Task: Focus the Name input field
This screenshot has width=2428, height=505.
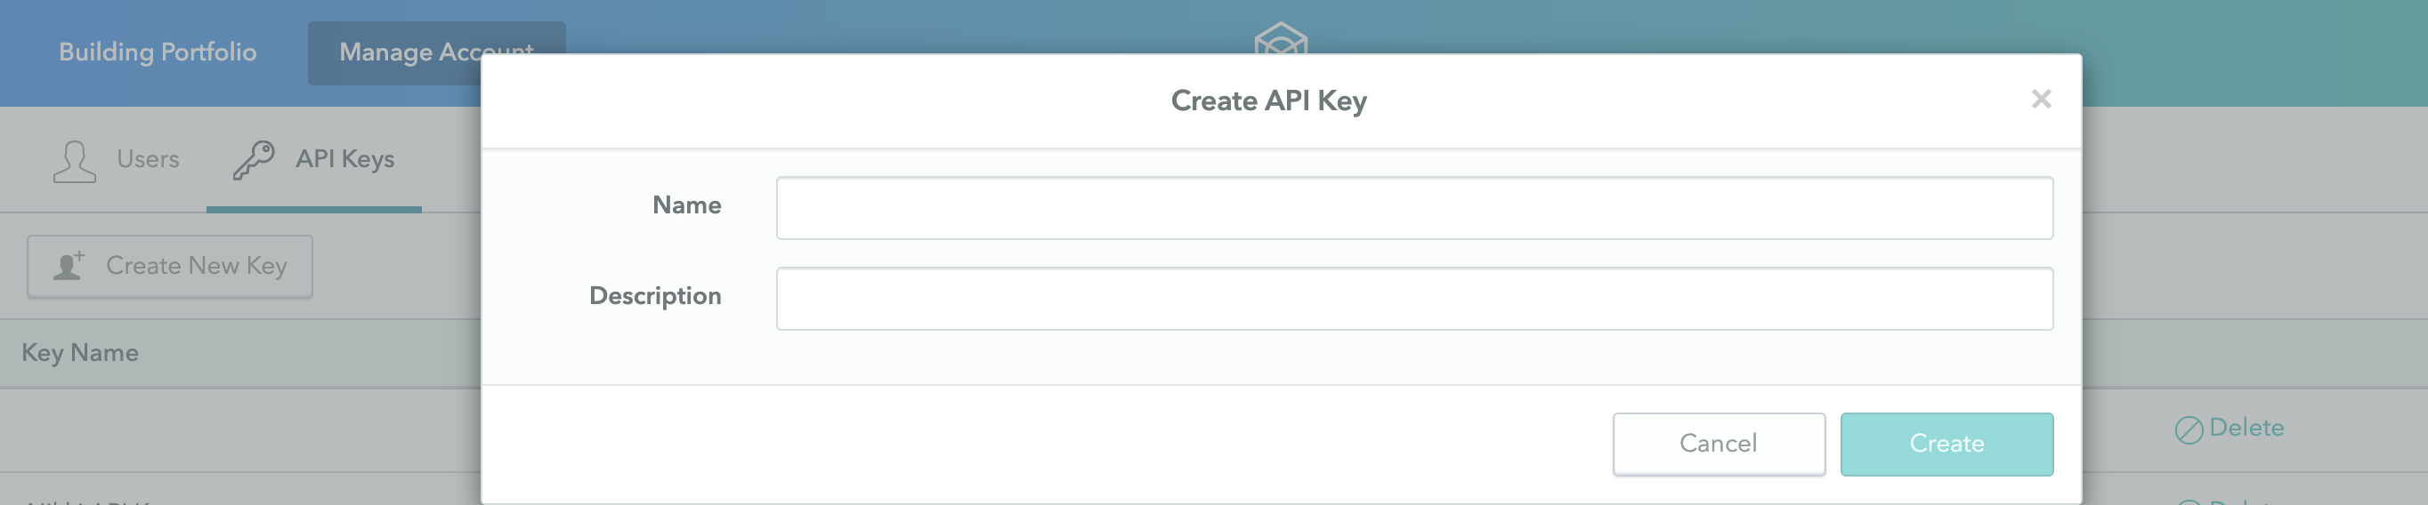Action: click(1414, 208)
